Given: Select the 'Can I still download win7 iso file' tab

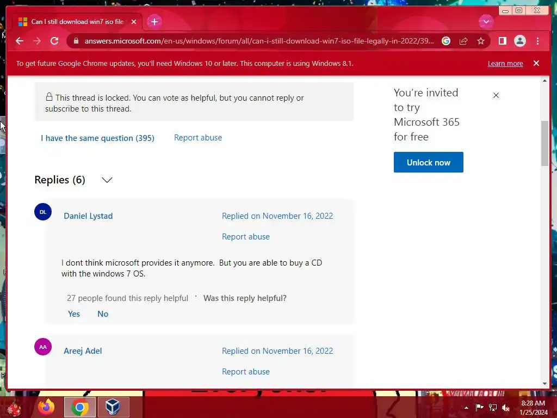Looking at the screenshot, I should point(77,22).
